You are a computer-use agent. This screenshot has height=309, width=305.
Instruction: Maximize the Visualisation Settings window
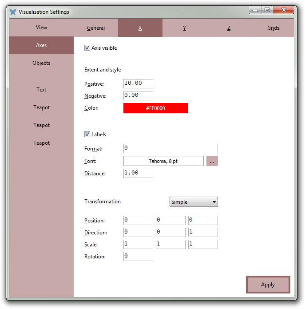pos(267,10)
